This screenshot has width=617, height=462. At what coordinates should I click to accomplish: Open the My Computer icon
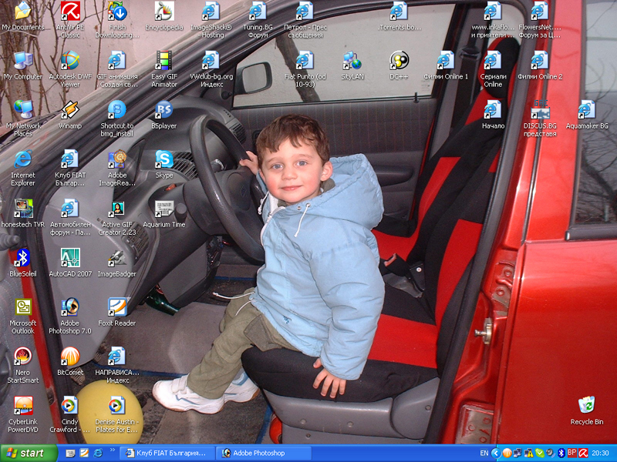pyautogui.click(x=23, y=60)
